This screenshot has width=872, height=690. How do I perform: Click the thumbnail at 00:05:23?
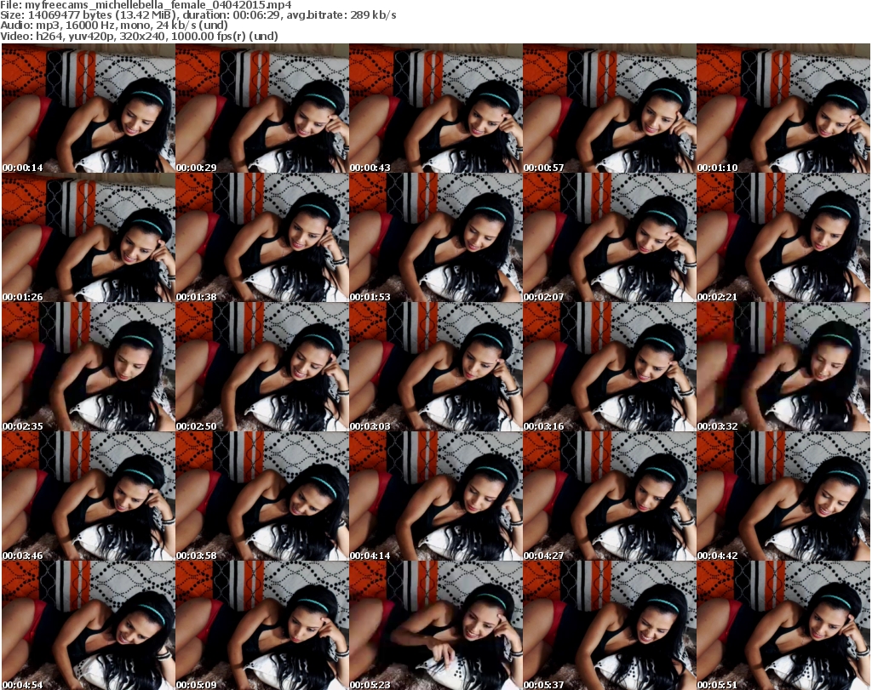[x=435, y=625]
